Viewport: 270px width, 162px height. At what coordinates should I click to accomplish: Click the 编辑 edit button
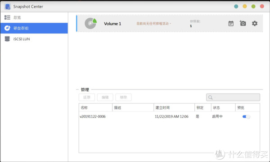coord(105,97)
